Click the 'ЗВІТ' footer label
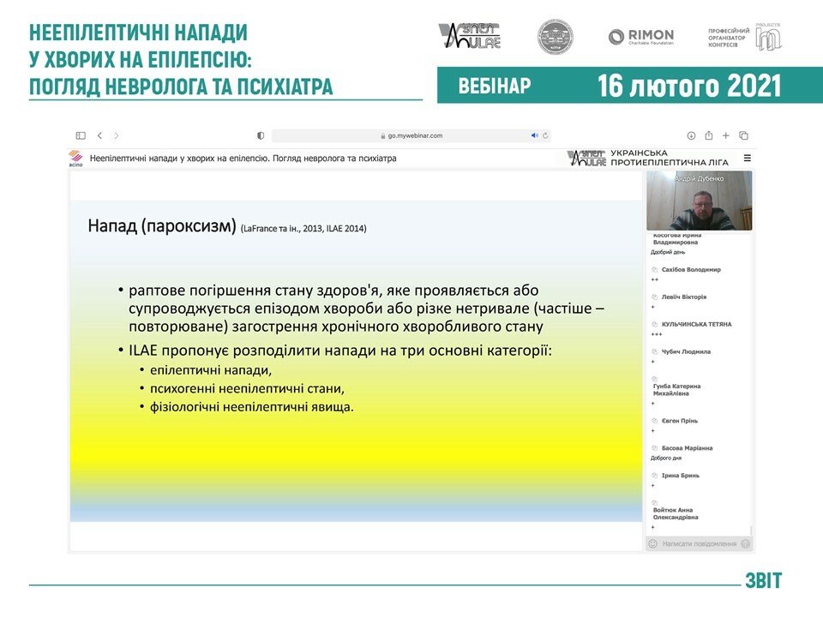The width and height of the screenshot is (823, 617). point(763,580)
